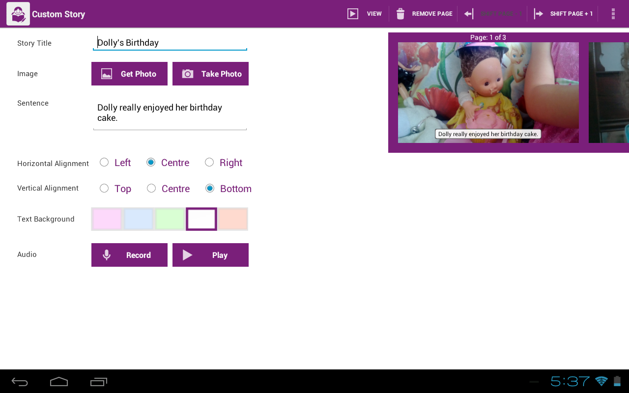
Task: Tap the Android Home navigation icon
Action: click(59, 382)
